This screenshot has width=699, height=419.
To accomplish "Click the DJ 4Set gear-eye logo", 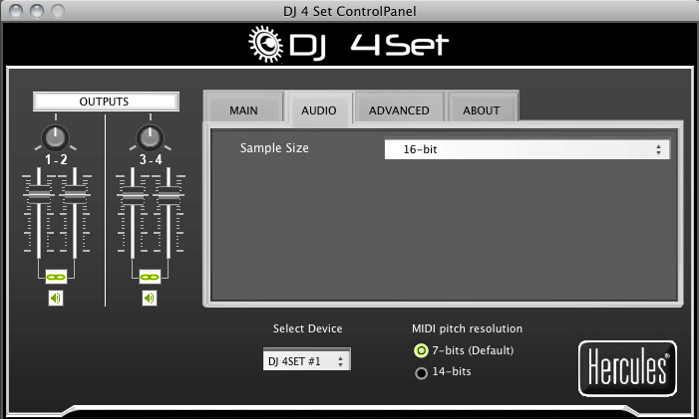I will point(265,44).
